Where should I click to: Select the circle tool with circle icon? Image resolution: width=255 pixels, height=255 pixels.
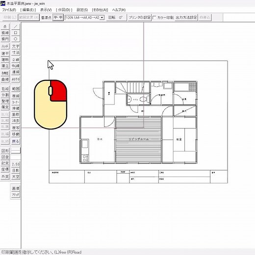click(x=16, y=39)
